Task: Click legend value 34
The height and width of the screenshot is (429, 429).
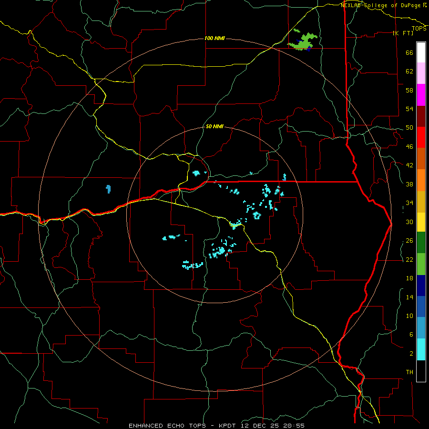Action: tap(409, 203)
